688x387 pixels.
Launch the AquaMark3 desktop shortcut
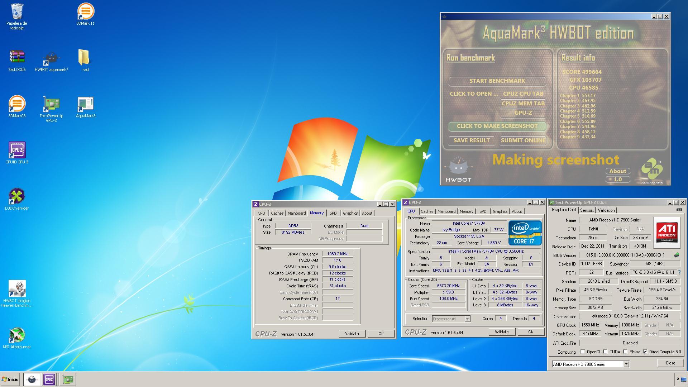[85, 106]
